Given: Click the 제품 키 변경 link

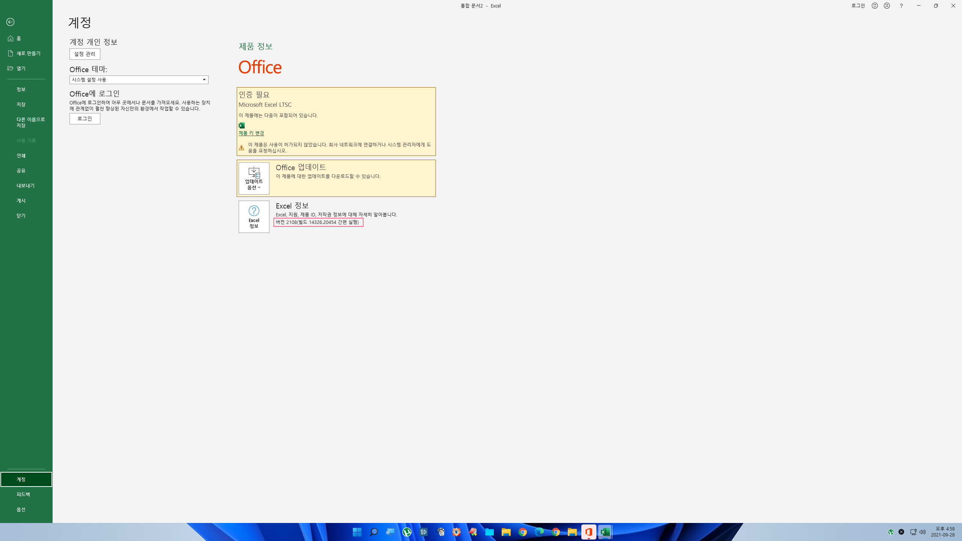Looking at the screenshot, I should point(251,133).
